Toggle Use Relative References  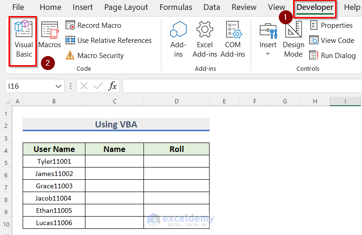click(109, 41)
